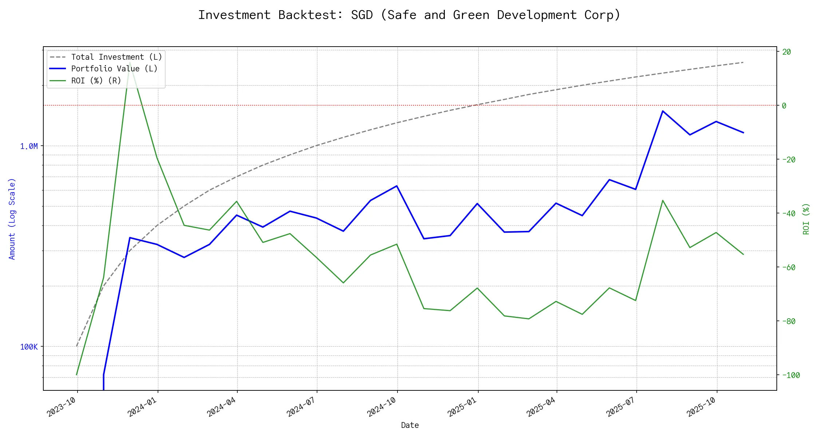The height and width of the screenshot is (437, 819).
Task: Click the green legend line sample
Action: [x=58, y=80]
